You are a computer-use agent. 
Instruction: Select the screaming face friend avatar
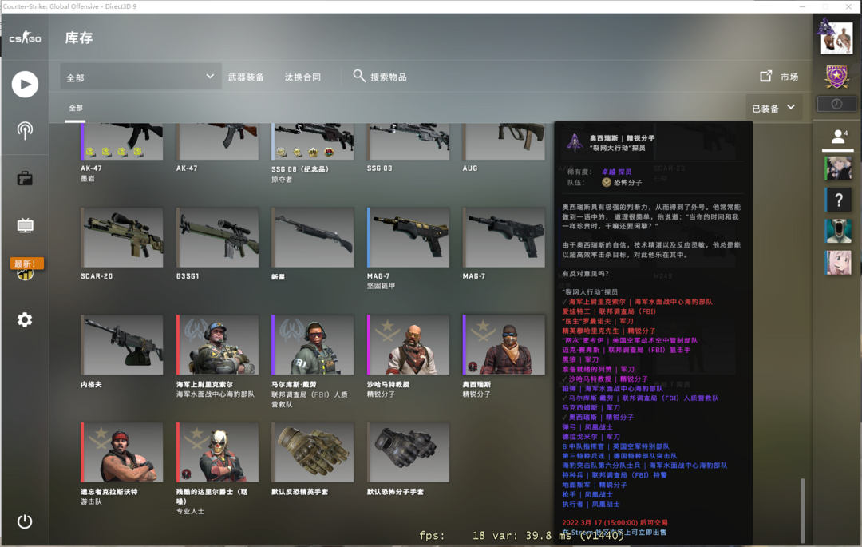pyautogui.click(x=838, y=231)
